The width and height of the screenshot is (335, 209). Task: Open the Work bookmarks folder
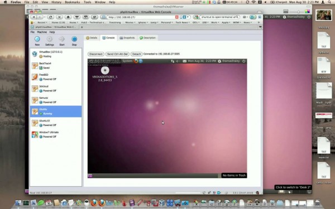215,22
